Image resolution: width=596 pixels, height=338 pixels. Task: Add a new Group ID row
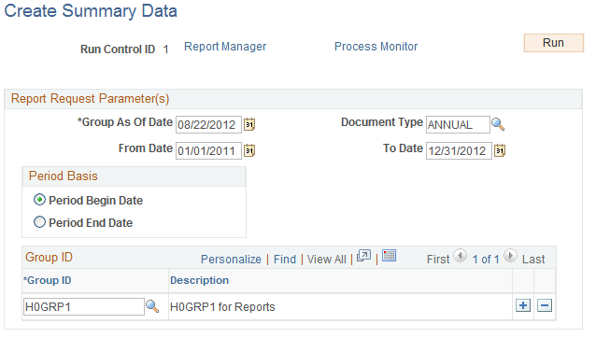click(523, 305)
